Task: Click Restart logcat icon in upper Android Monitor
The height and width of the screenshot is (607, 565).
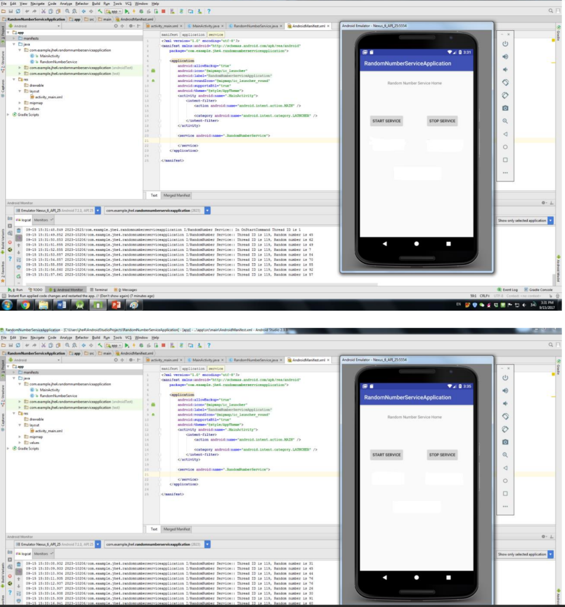Action: pyautogui.click(x=18, y=276)
